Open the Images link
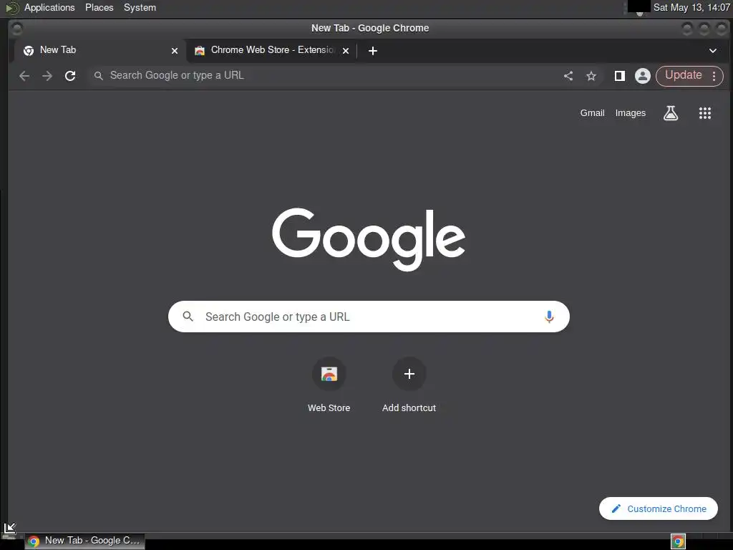The image size is (733, 550). 630,112
